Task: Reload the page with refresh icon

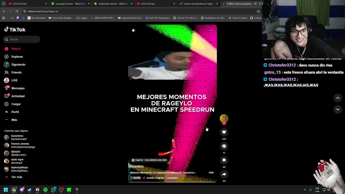Action: (17, 11)
